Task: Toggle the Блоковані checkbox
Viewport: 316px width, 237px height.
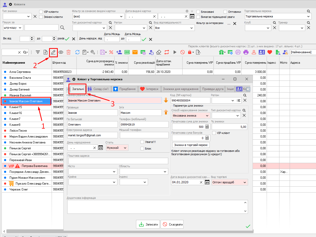Action: click(198, 12)
